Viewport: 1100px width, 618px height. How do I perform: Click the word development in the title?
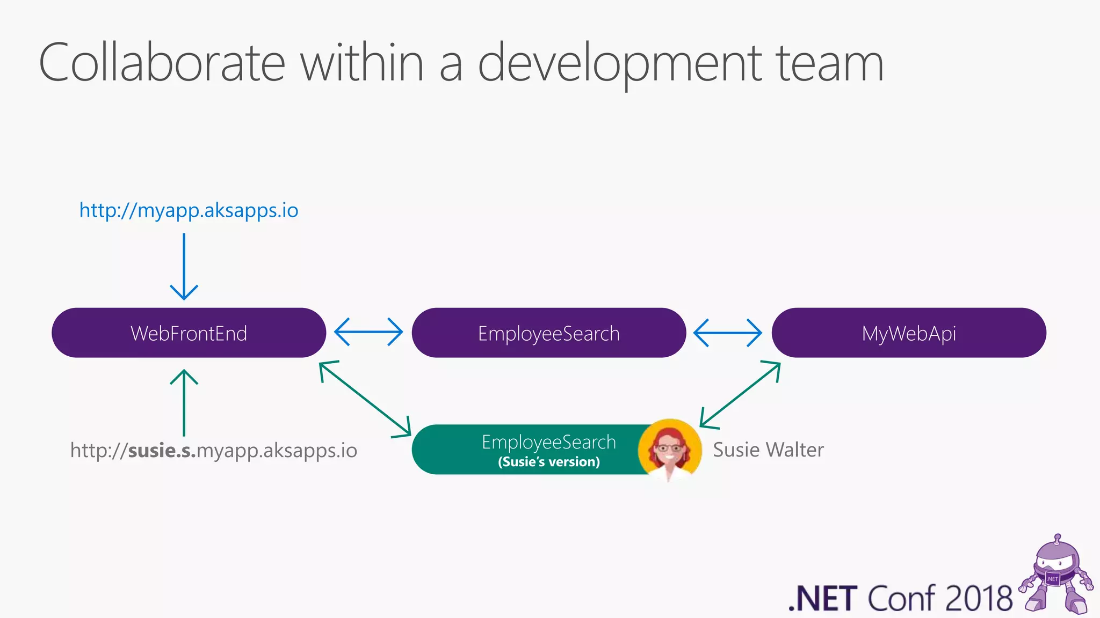(620, 63)
